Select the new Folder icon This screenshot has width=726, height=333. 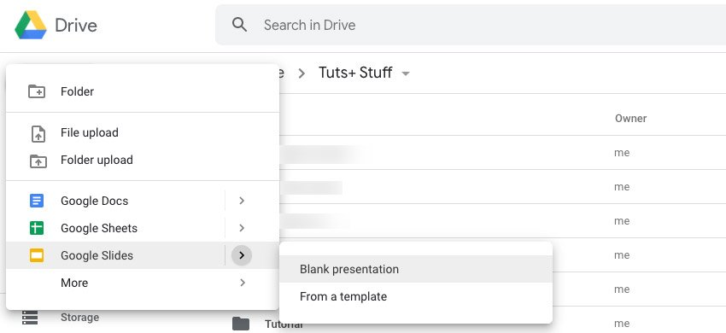tap(37, 91)
